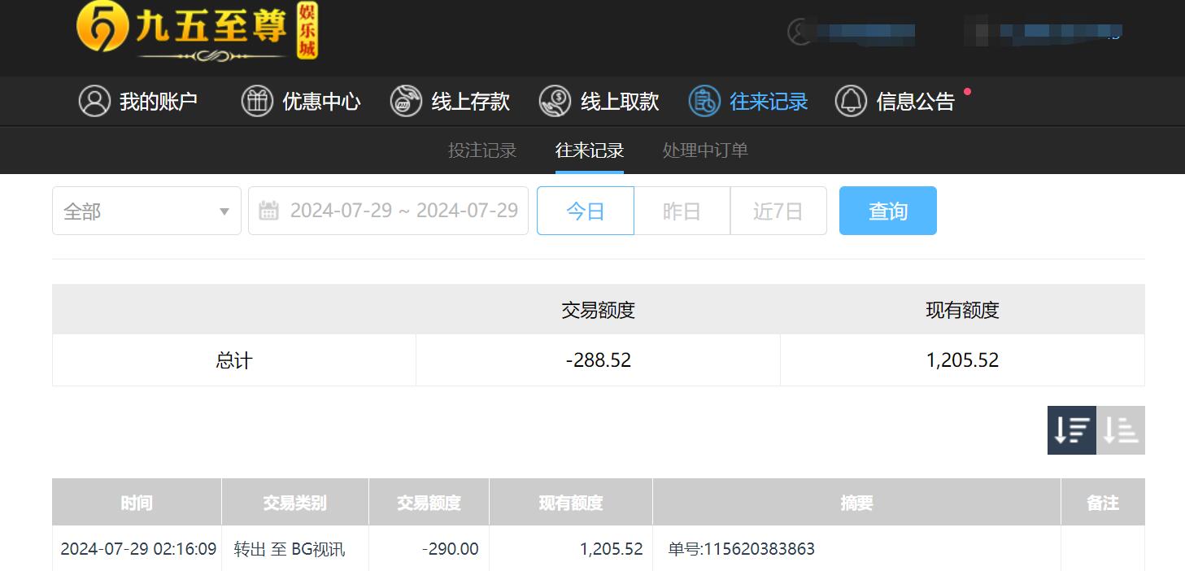Click the 线上取款 withdrawal icon

[555, 101]
